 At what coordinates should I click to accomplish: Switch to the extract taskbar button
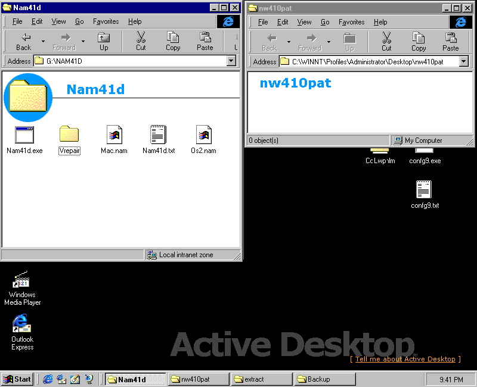[x=262, y=379]
